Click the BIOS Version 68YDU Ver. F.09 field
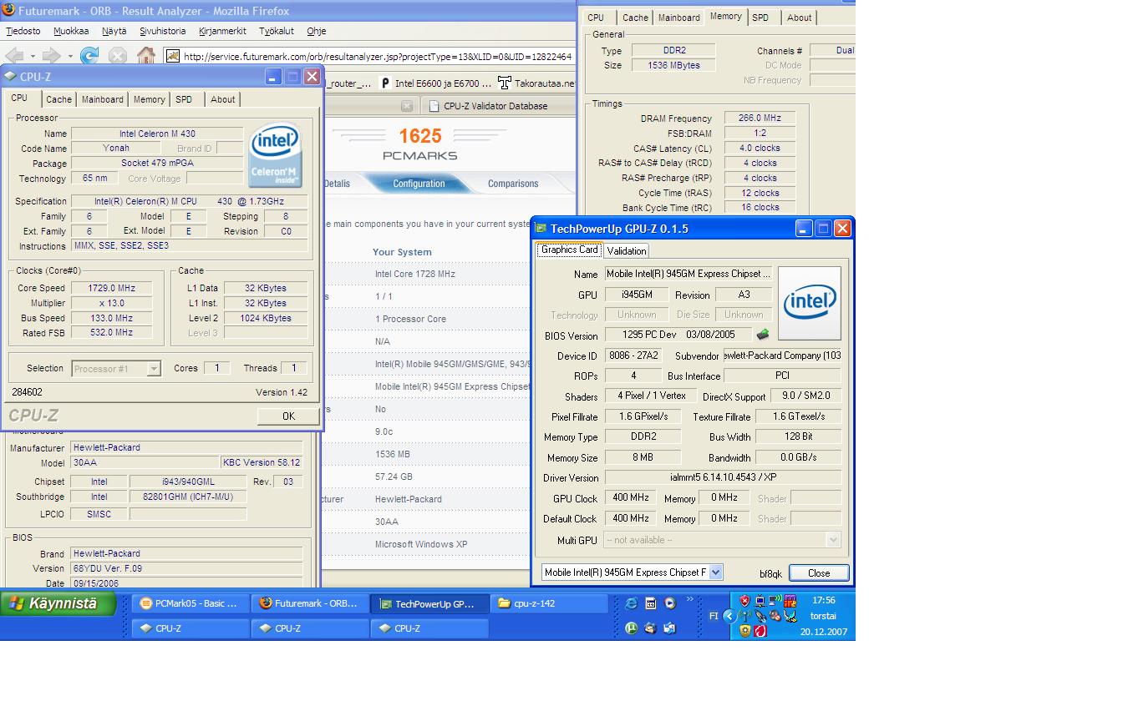The width and height of the screenshot is (1123, 701). click(186, 568)
